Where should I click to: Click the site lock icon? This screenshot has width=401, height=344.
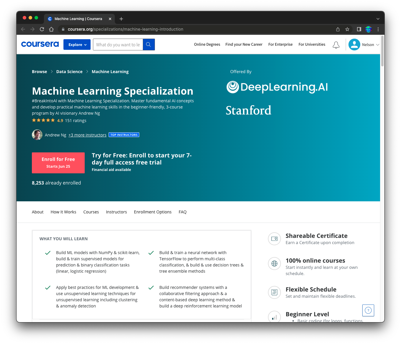(x=63, y=29)
